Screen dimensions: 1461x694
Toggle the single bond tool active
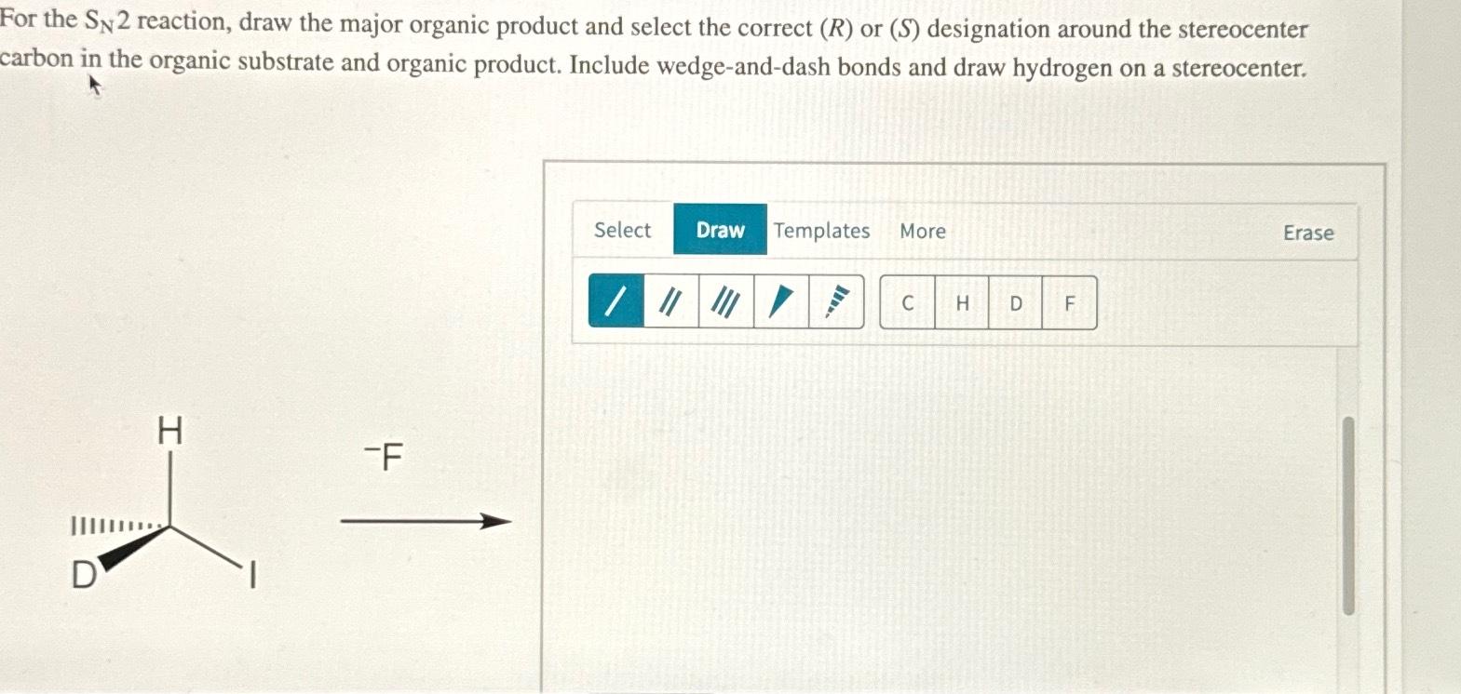[616, 301]
